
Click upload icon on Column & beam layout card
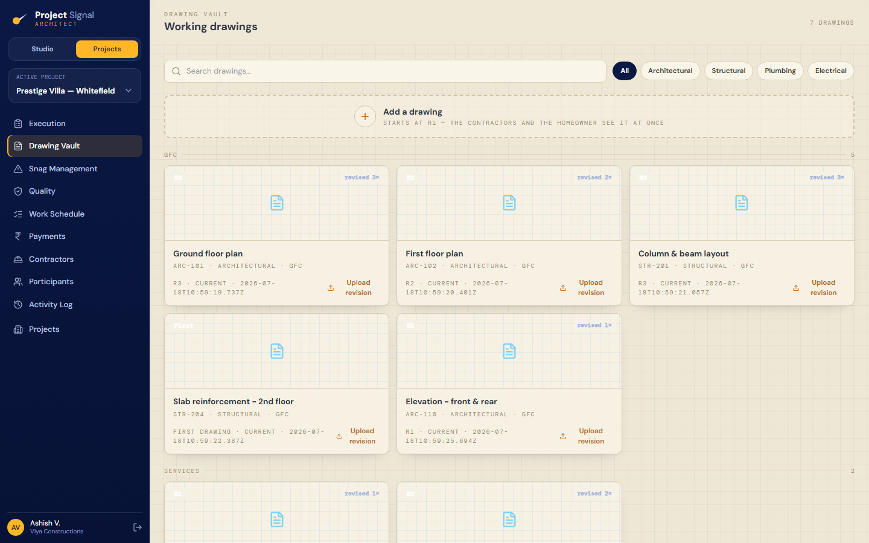tap(796, 288)
